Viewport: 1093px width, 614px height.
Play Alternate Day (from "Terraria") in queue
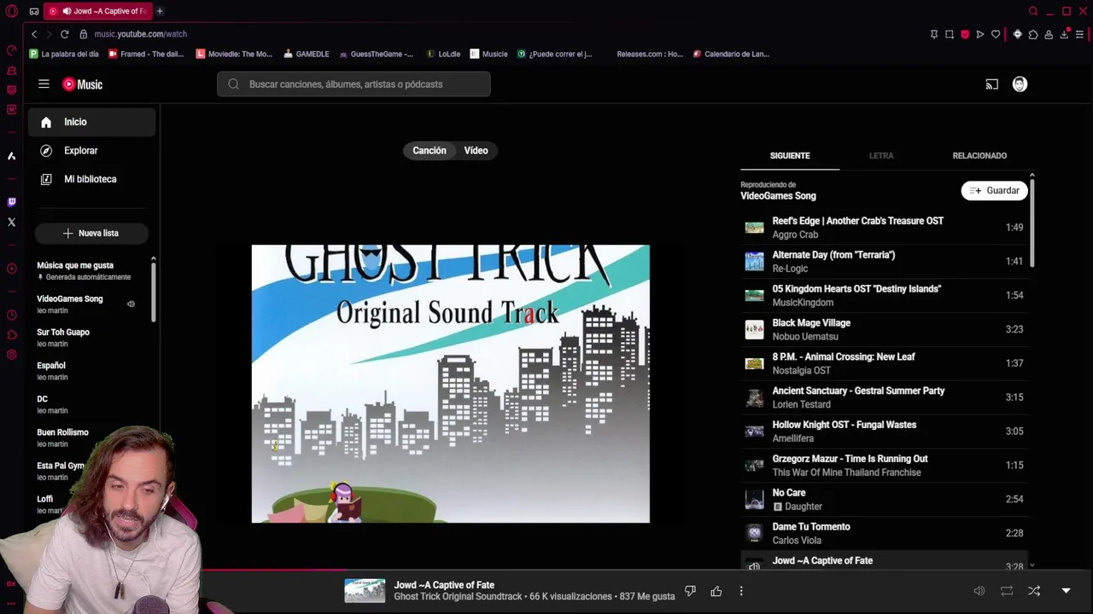[884, 261]
